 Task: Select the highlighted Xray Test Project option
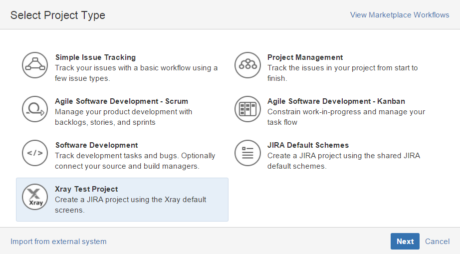tap(122, 200)
